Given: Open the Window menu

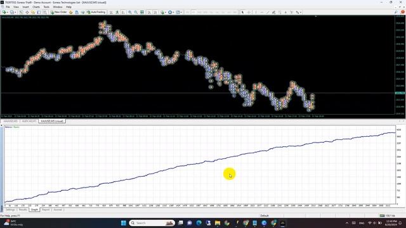Looking at the screenshot, I should click(58, 7).
